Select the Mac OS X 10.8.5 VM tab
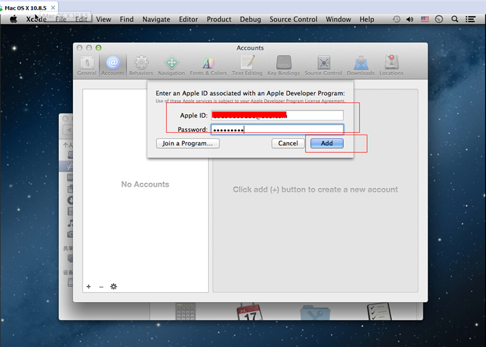Image resolution: width=486 pixels, height=347 pixels. point(26,8)
